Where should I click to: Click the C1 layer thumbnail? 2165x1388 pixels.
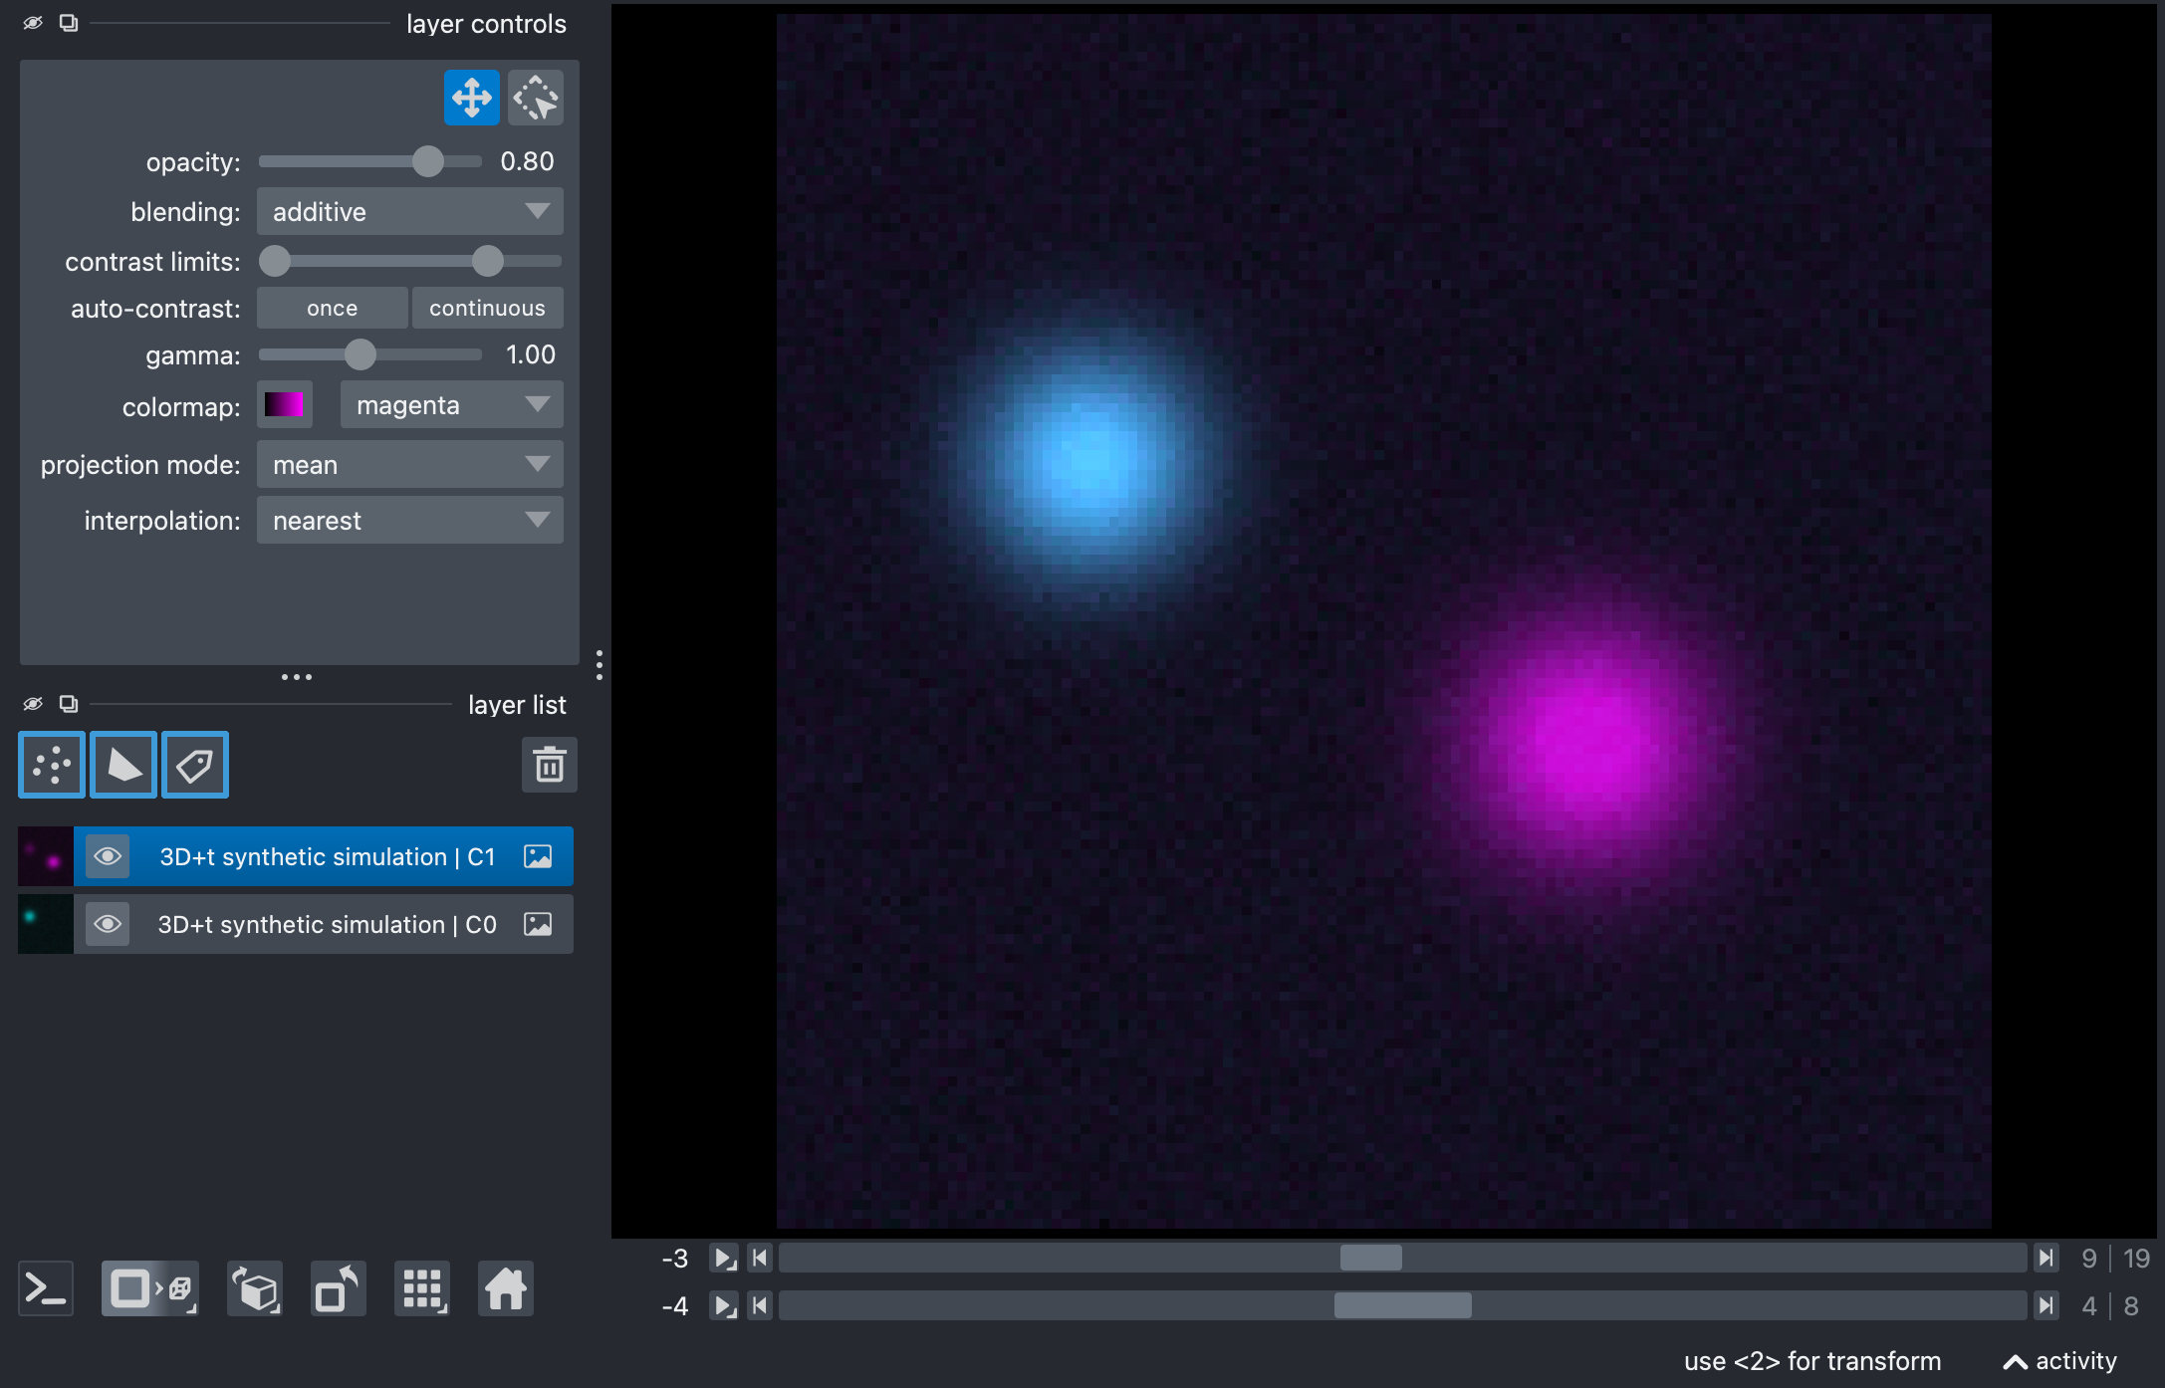pos(46,856)
